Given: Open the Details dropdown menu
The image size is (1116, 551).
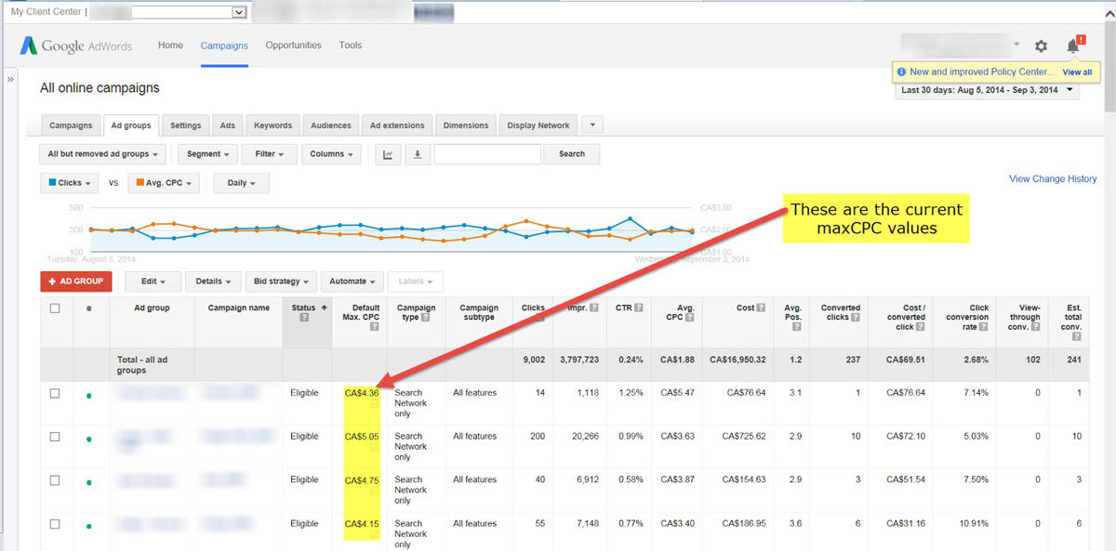Looking at the screenshot, I should (x=213, y=281).
